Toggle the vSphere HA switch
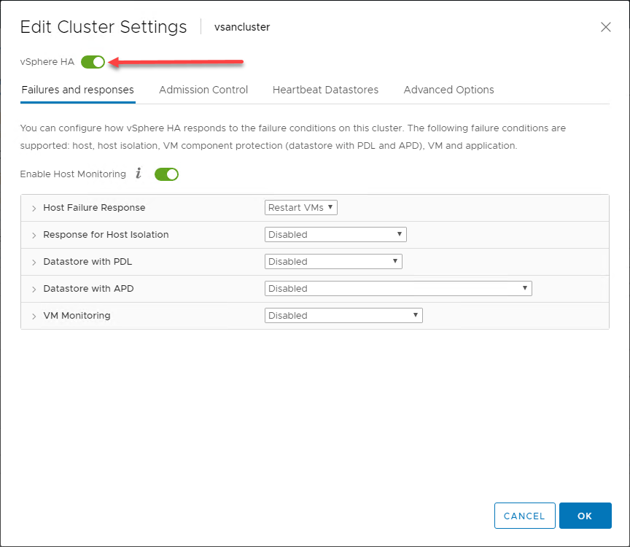This screenshot has height=547, width=630. [93, 62]
